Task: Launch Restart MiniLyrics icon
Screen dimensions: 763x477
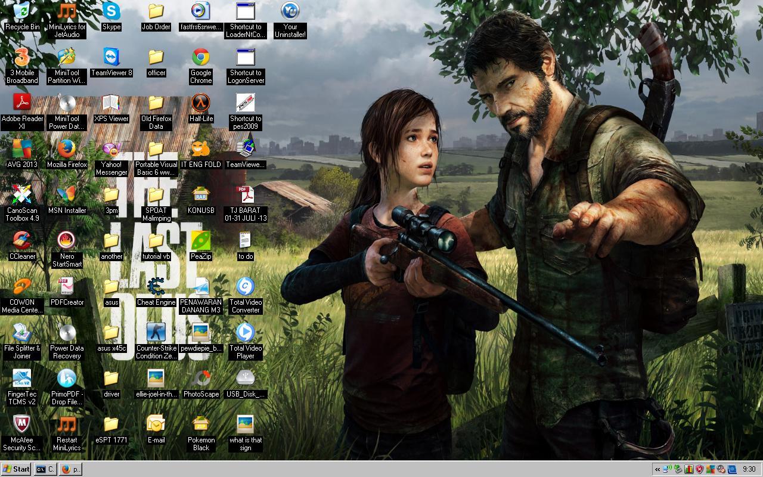Action: 67,424
